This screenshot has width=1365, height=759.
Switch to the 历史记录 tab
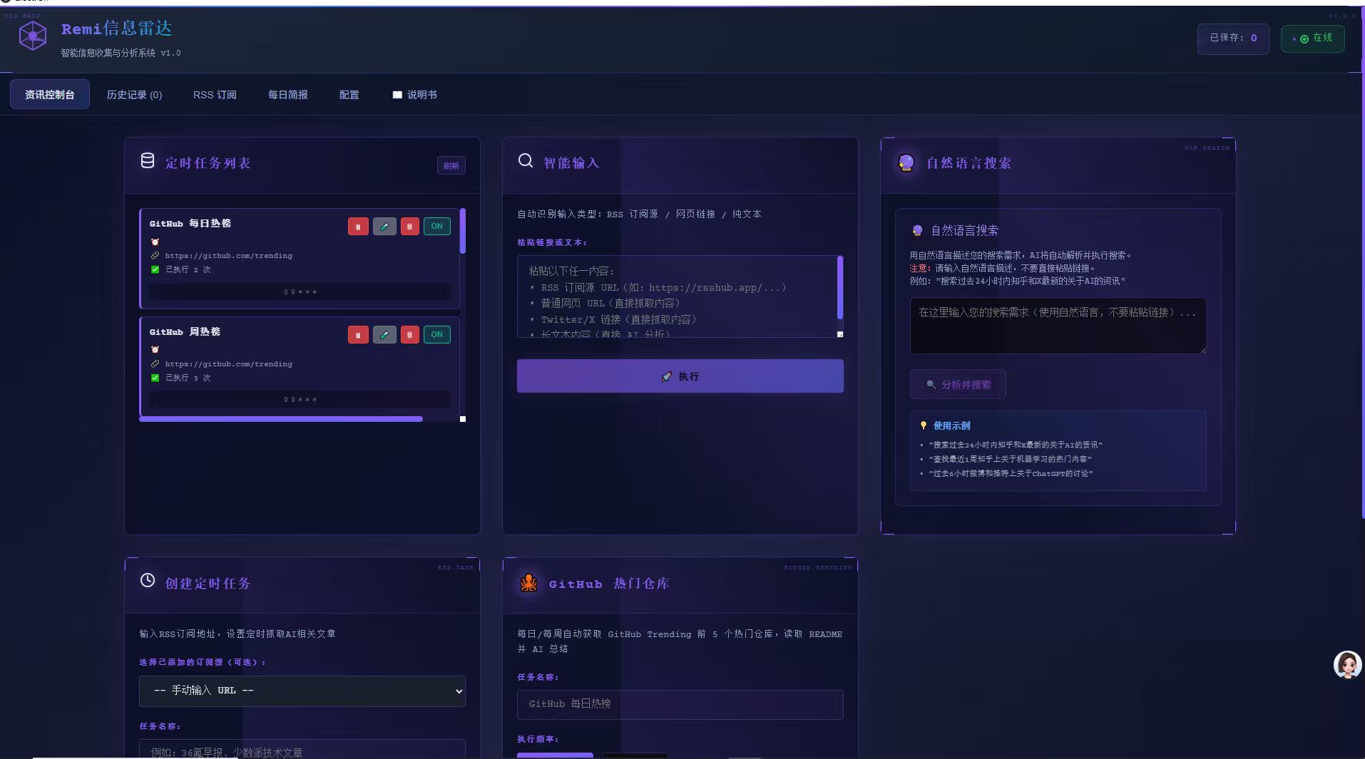coord(134,94)
